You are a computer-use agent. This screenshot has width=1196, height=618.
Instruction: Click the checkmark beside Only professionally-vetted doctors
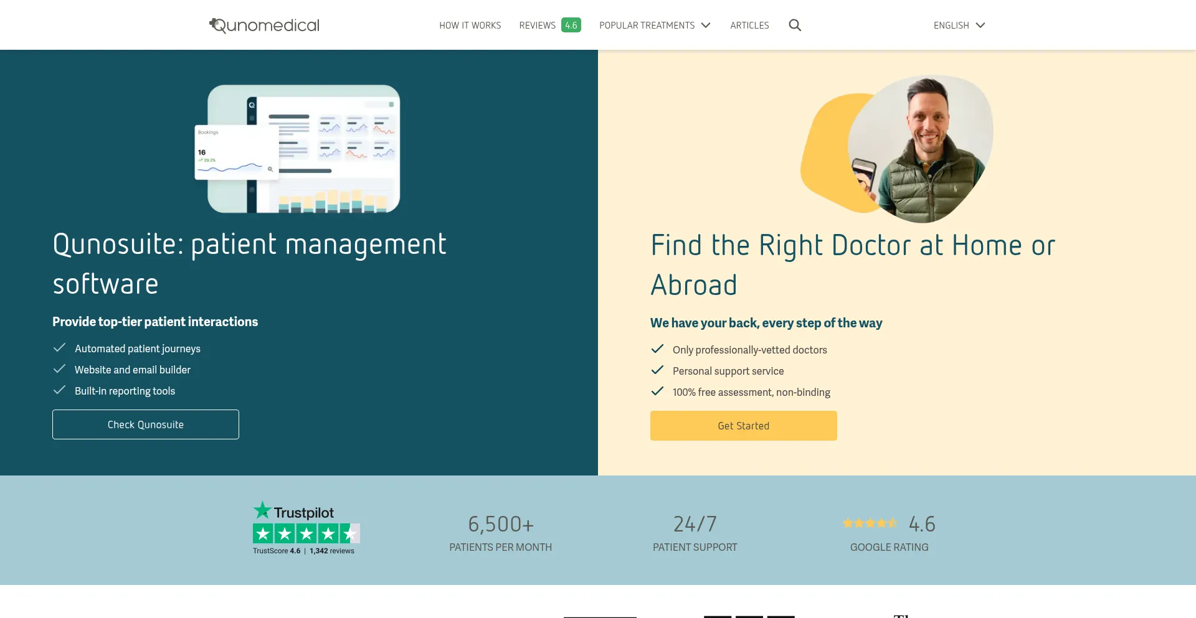click(x=657, y=349)
